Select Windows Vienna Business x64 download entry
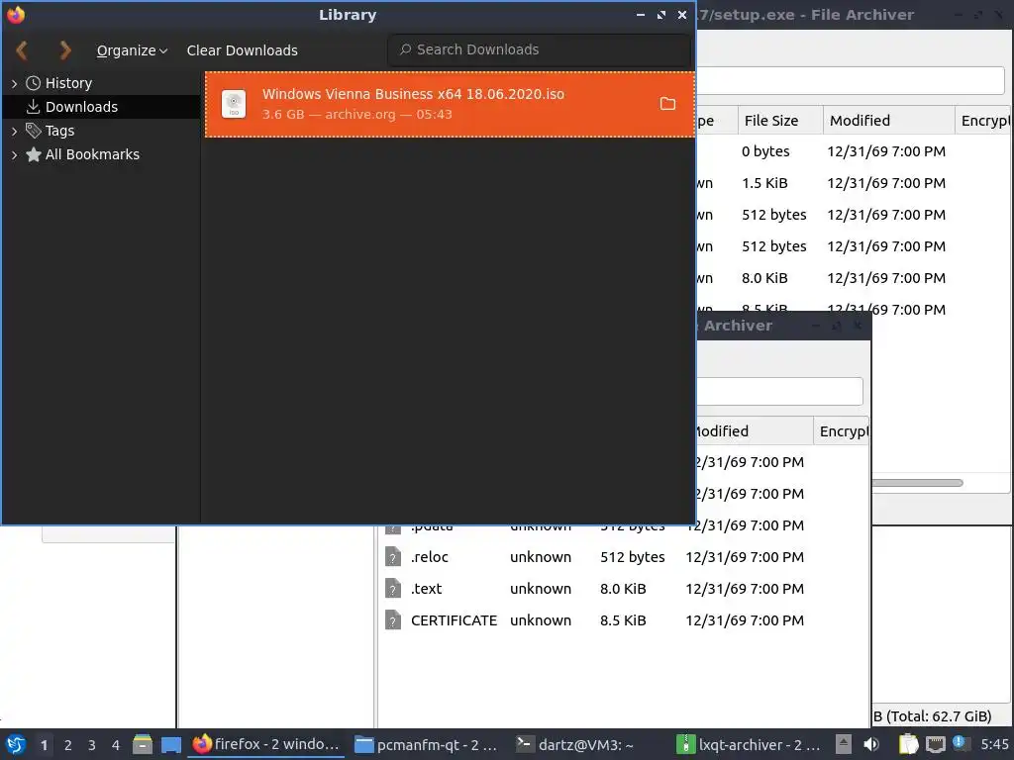Screen dimensions: 1014x760 451,104
